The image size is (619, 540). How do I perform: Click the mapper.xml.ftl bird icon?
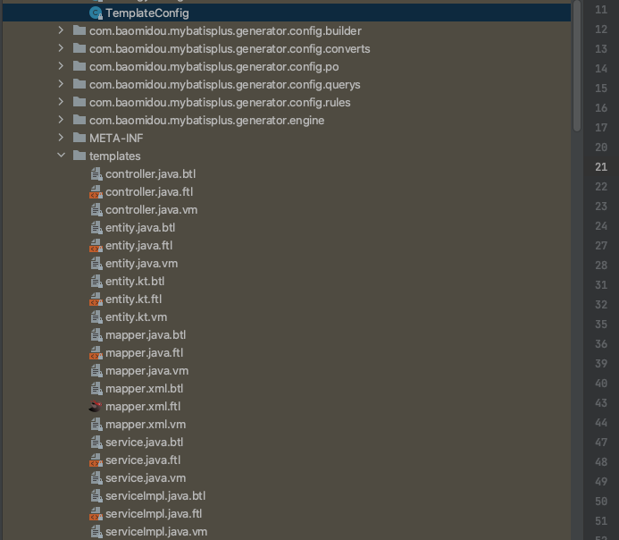point(96,407)
